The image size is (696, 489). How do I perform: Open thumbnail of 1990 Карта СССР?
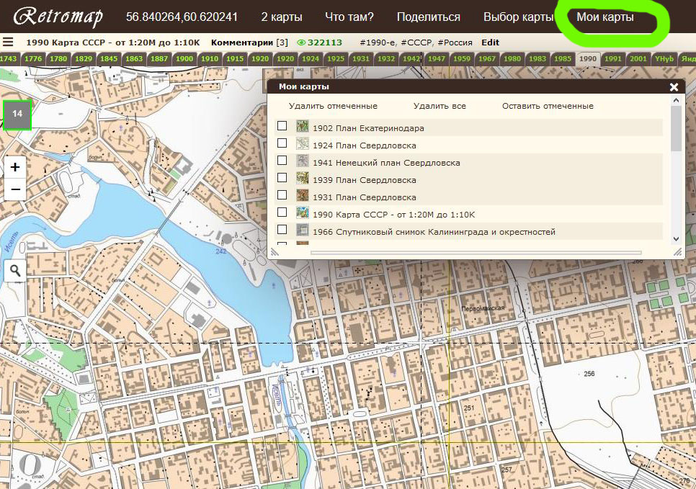point(303,213)
